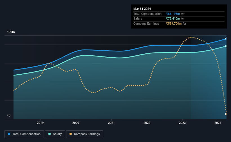This screenshot has height=142, width=231.
Task: Select the teal Salary endpoint marker
Action: tap(226, 46)
